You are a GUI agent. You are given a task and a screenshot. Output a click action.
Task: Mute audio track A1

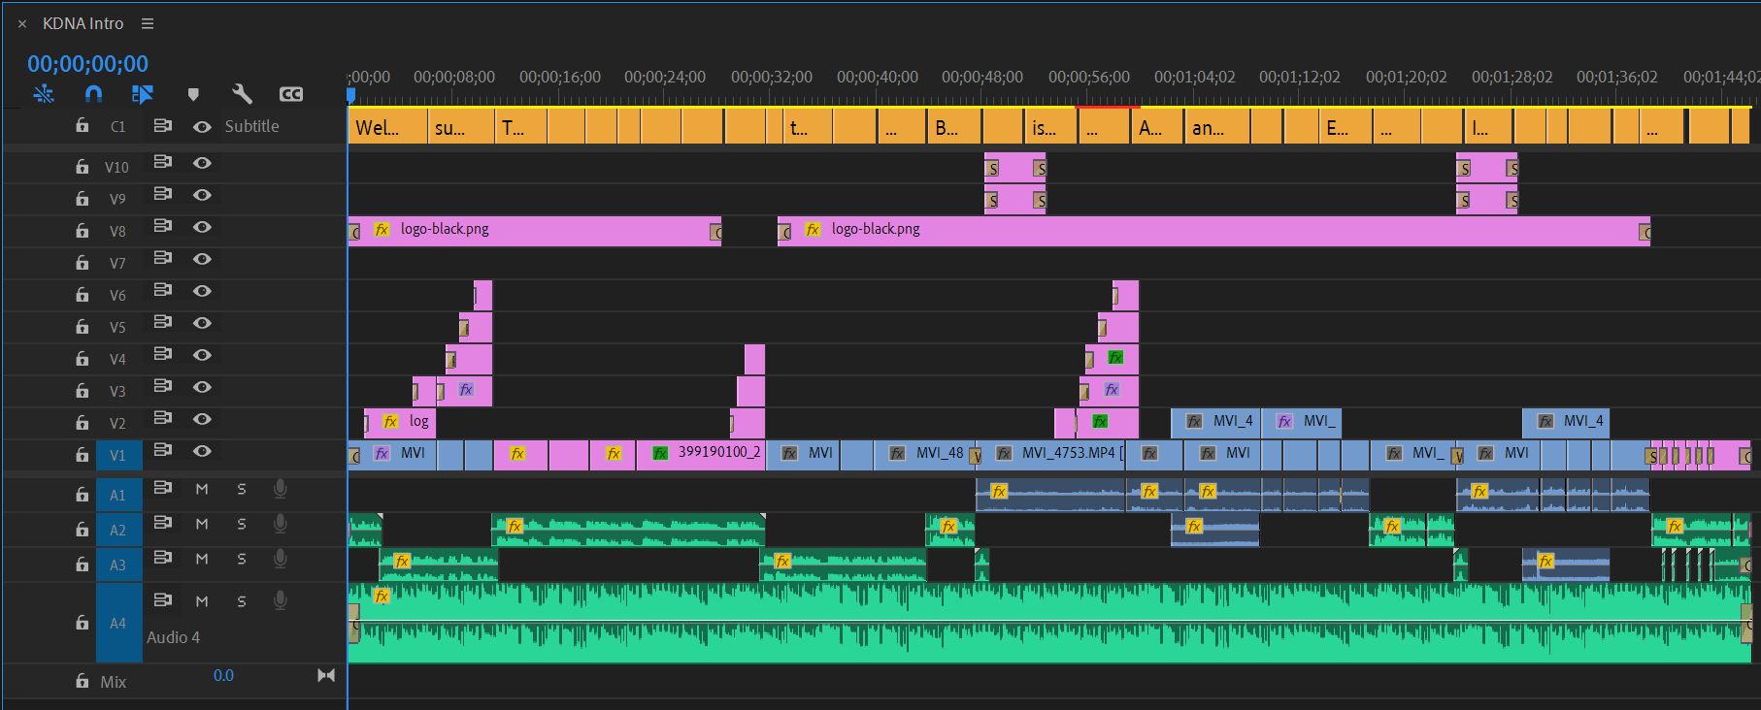coord(202,489)
